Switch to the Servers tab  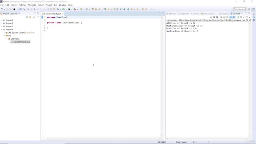pyautogui.click(x=195, y=14)
